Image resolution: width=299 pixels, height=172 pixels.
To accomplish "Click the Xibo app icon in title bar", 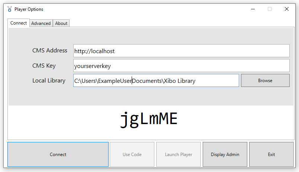I will click(x=10, y=9).
